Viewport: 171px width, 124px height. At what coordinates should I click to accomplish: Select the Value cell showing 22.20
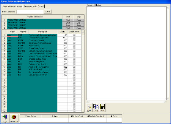(62, 38)
